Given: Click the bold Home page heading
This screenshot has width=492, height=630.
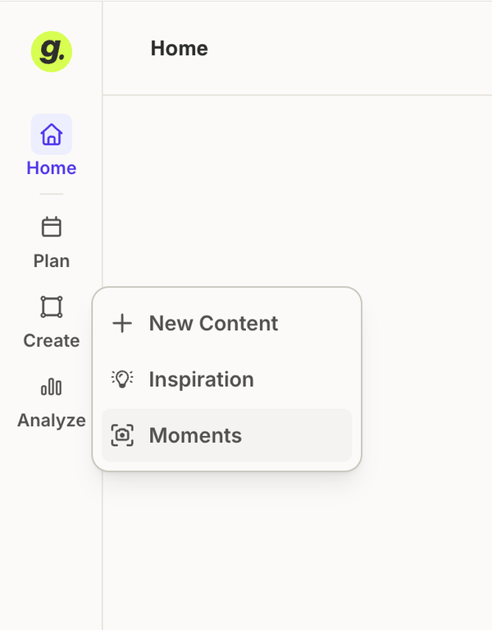Looking at the screenshot, I should (180, 48).
